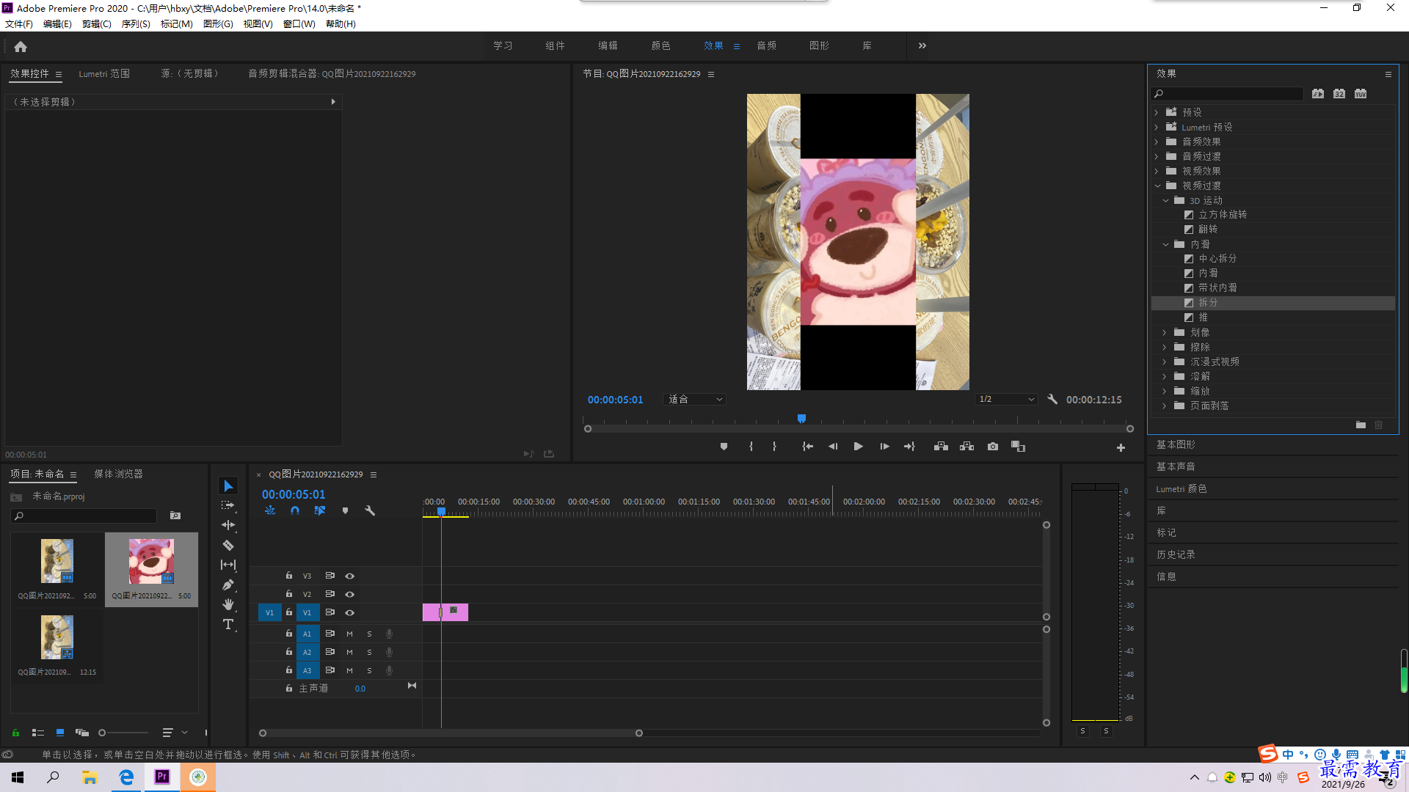Image resolution: width=1409 pixels, height=792 pixels.
Task: Select the Slip tool
Action: click(x=228, y=565)
